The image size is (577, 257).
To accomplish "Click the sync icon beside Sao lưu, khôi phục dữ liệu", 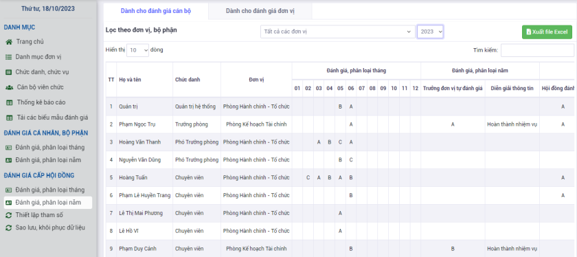I will [x=9, y=227].
